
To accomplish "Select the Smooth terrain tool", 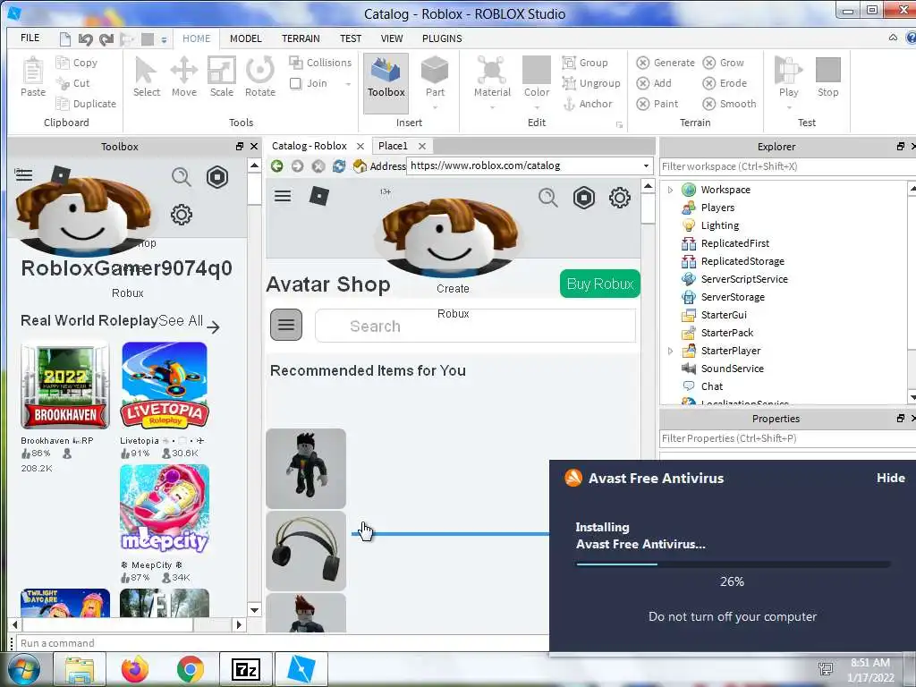I will pos(730,104).
